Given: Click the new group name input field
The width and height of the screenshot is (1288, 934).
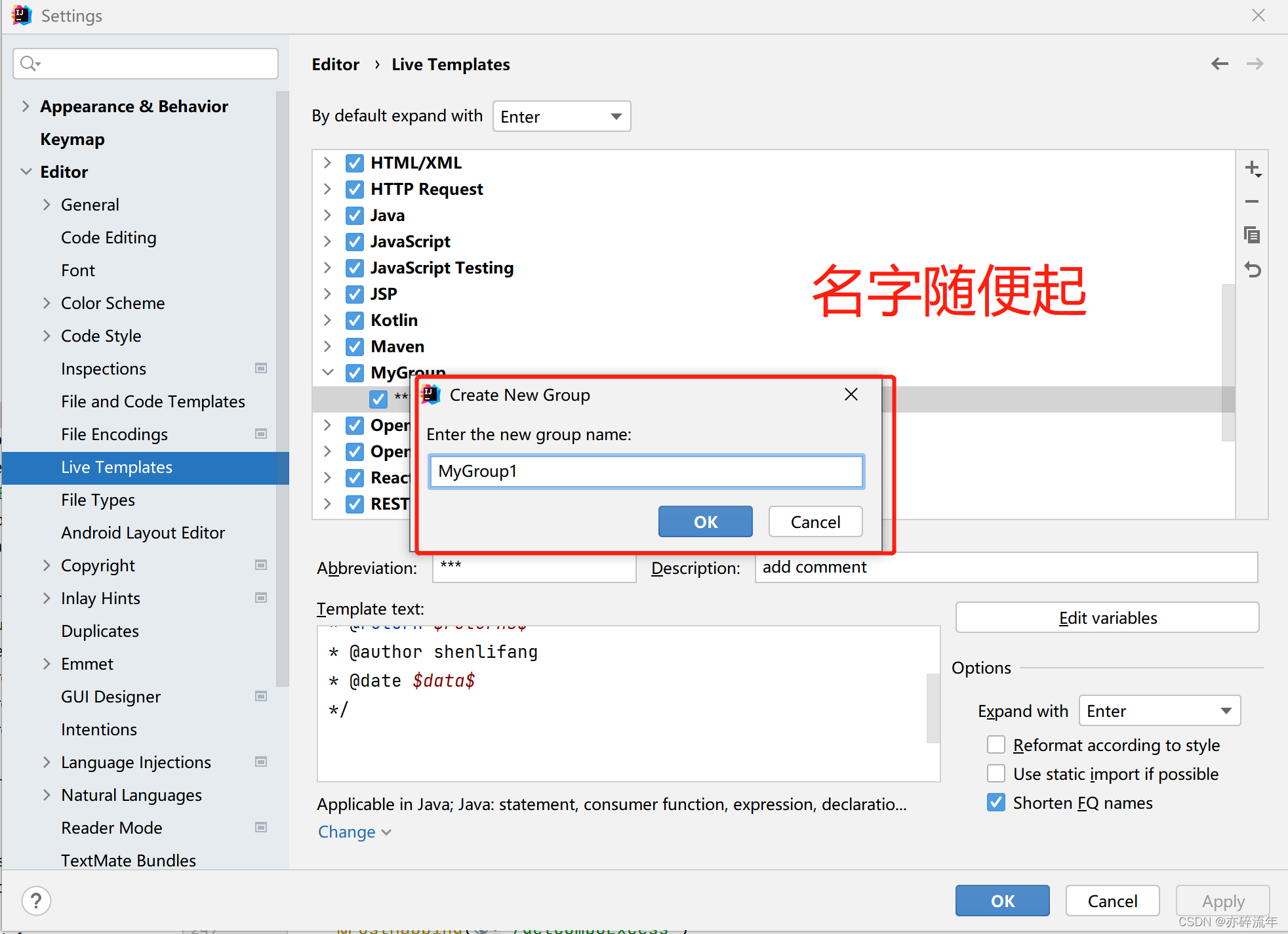Looking at the screenshot, I should (x=646, y=472).
